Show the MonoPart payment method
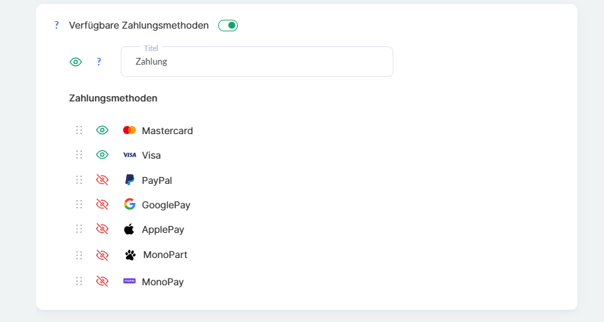Screen dimensions: 604x322 click(102, 255)
